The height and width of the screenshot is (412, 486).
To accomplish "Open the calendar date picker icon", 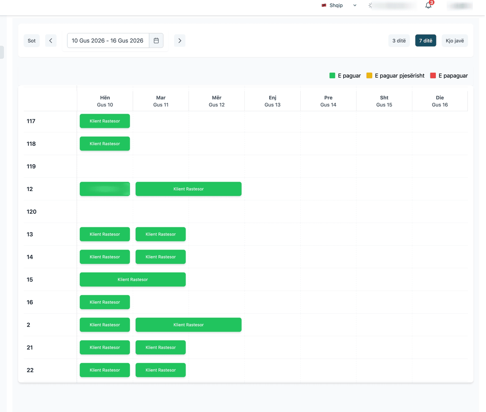I will (156, 41).
